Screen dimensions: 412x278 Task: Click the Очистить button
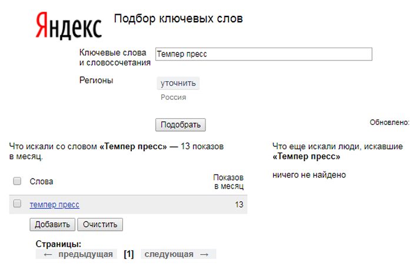pos(100,225)
